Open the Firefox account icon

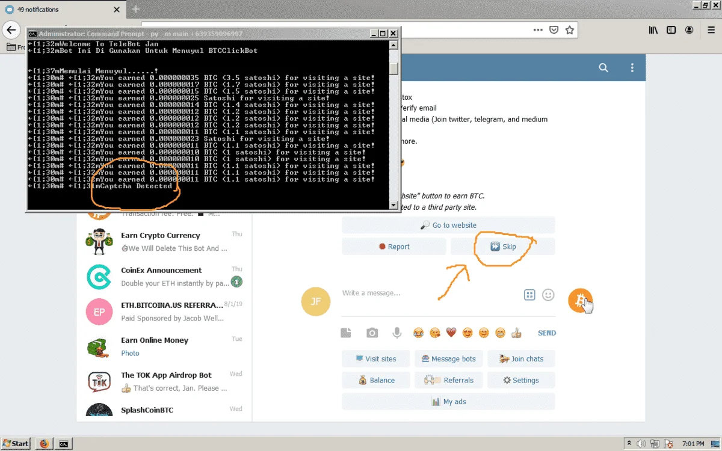[690, 30]
